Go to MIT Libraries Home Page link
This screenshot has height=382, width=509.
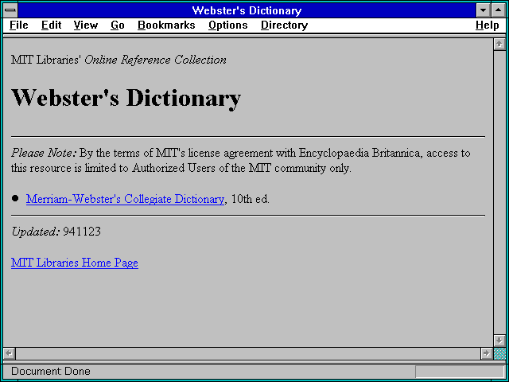point(75,263)
